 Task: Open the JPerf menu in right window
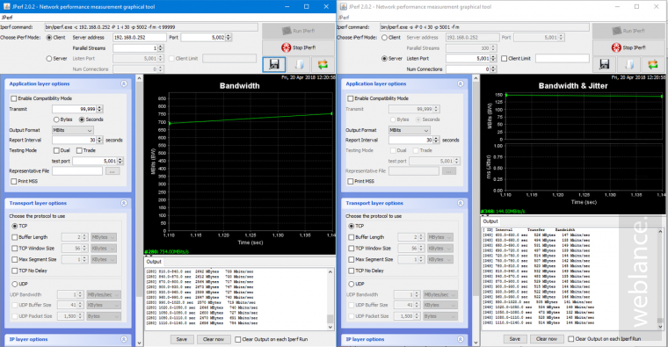pos(344,18)
